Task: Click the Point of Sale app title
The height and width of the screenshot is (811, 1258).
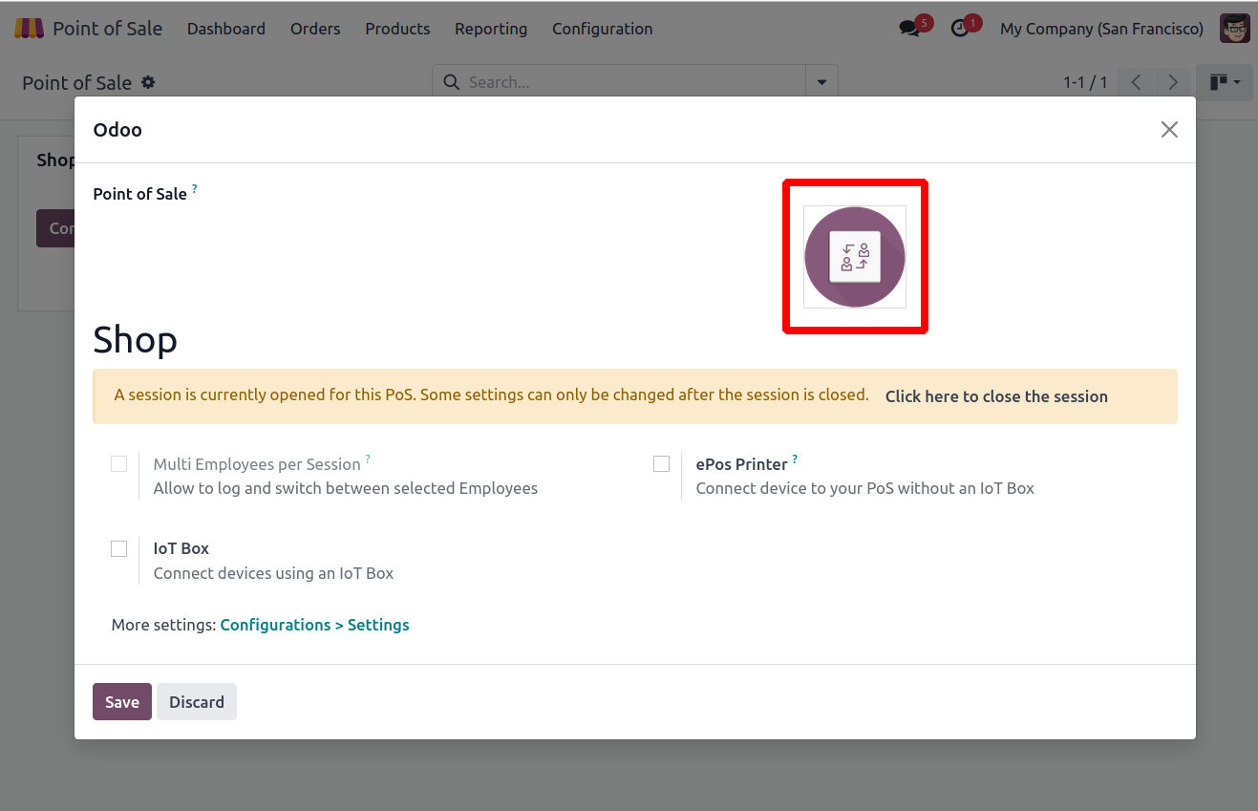Action: point(107,29)
